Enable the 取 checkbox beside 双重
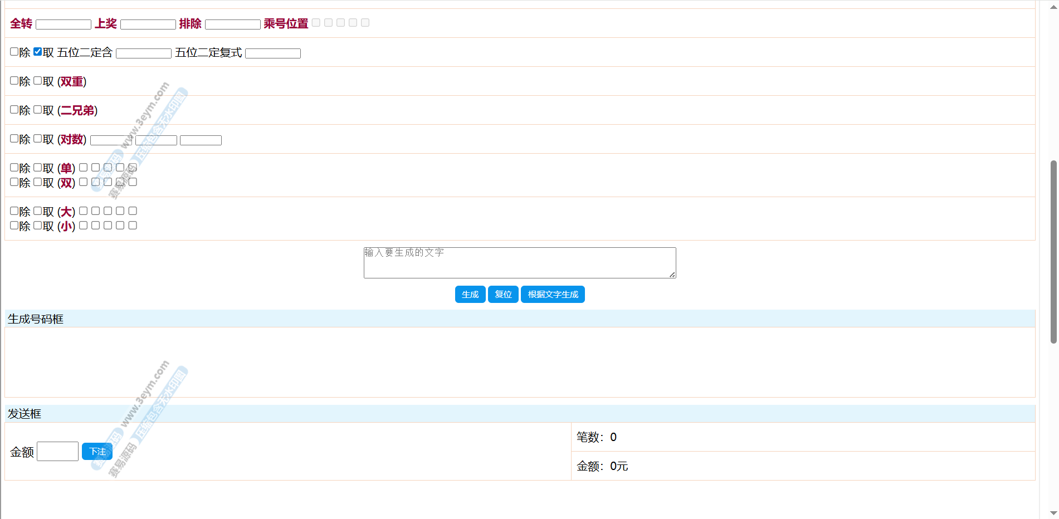 38,81
